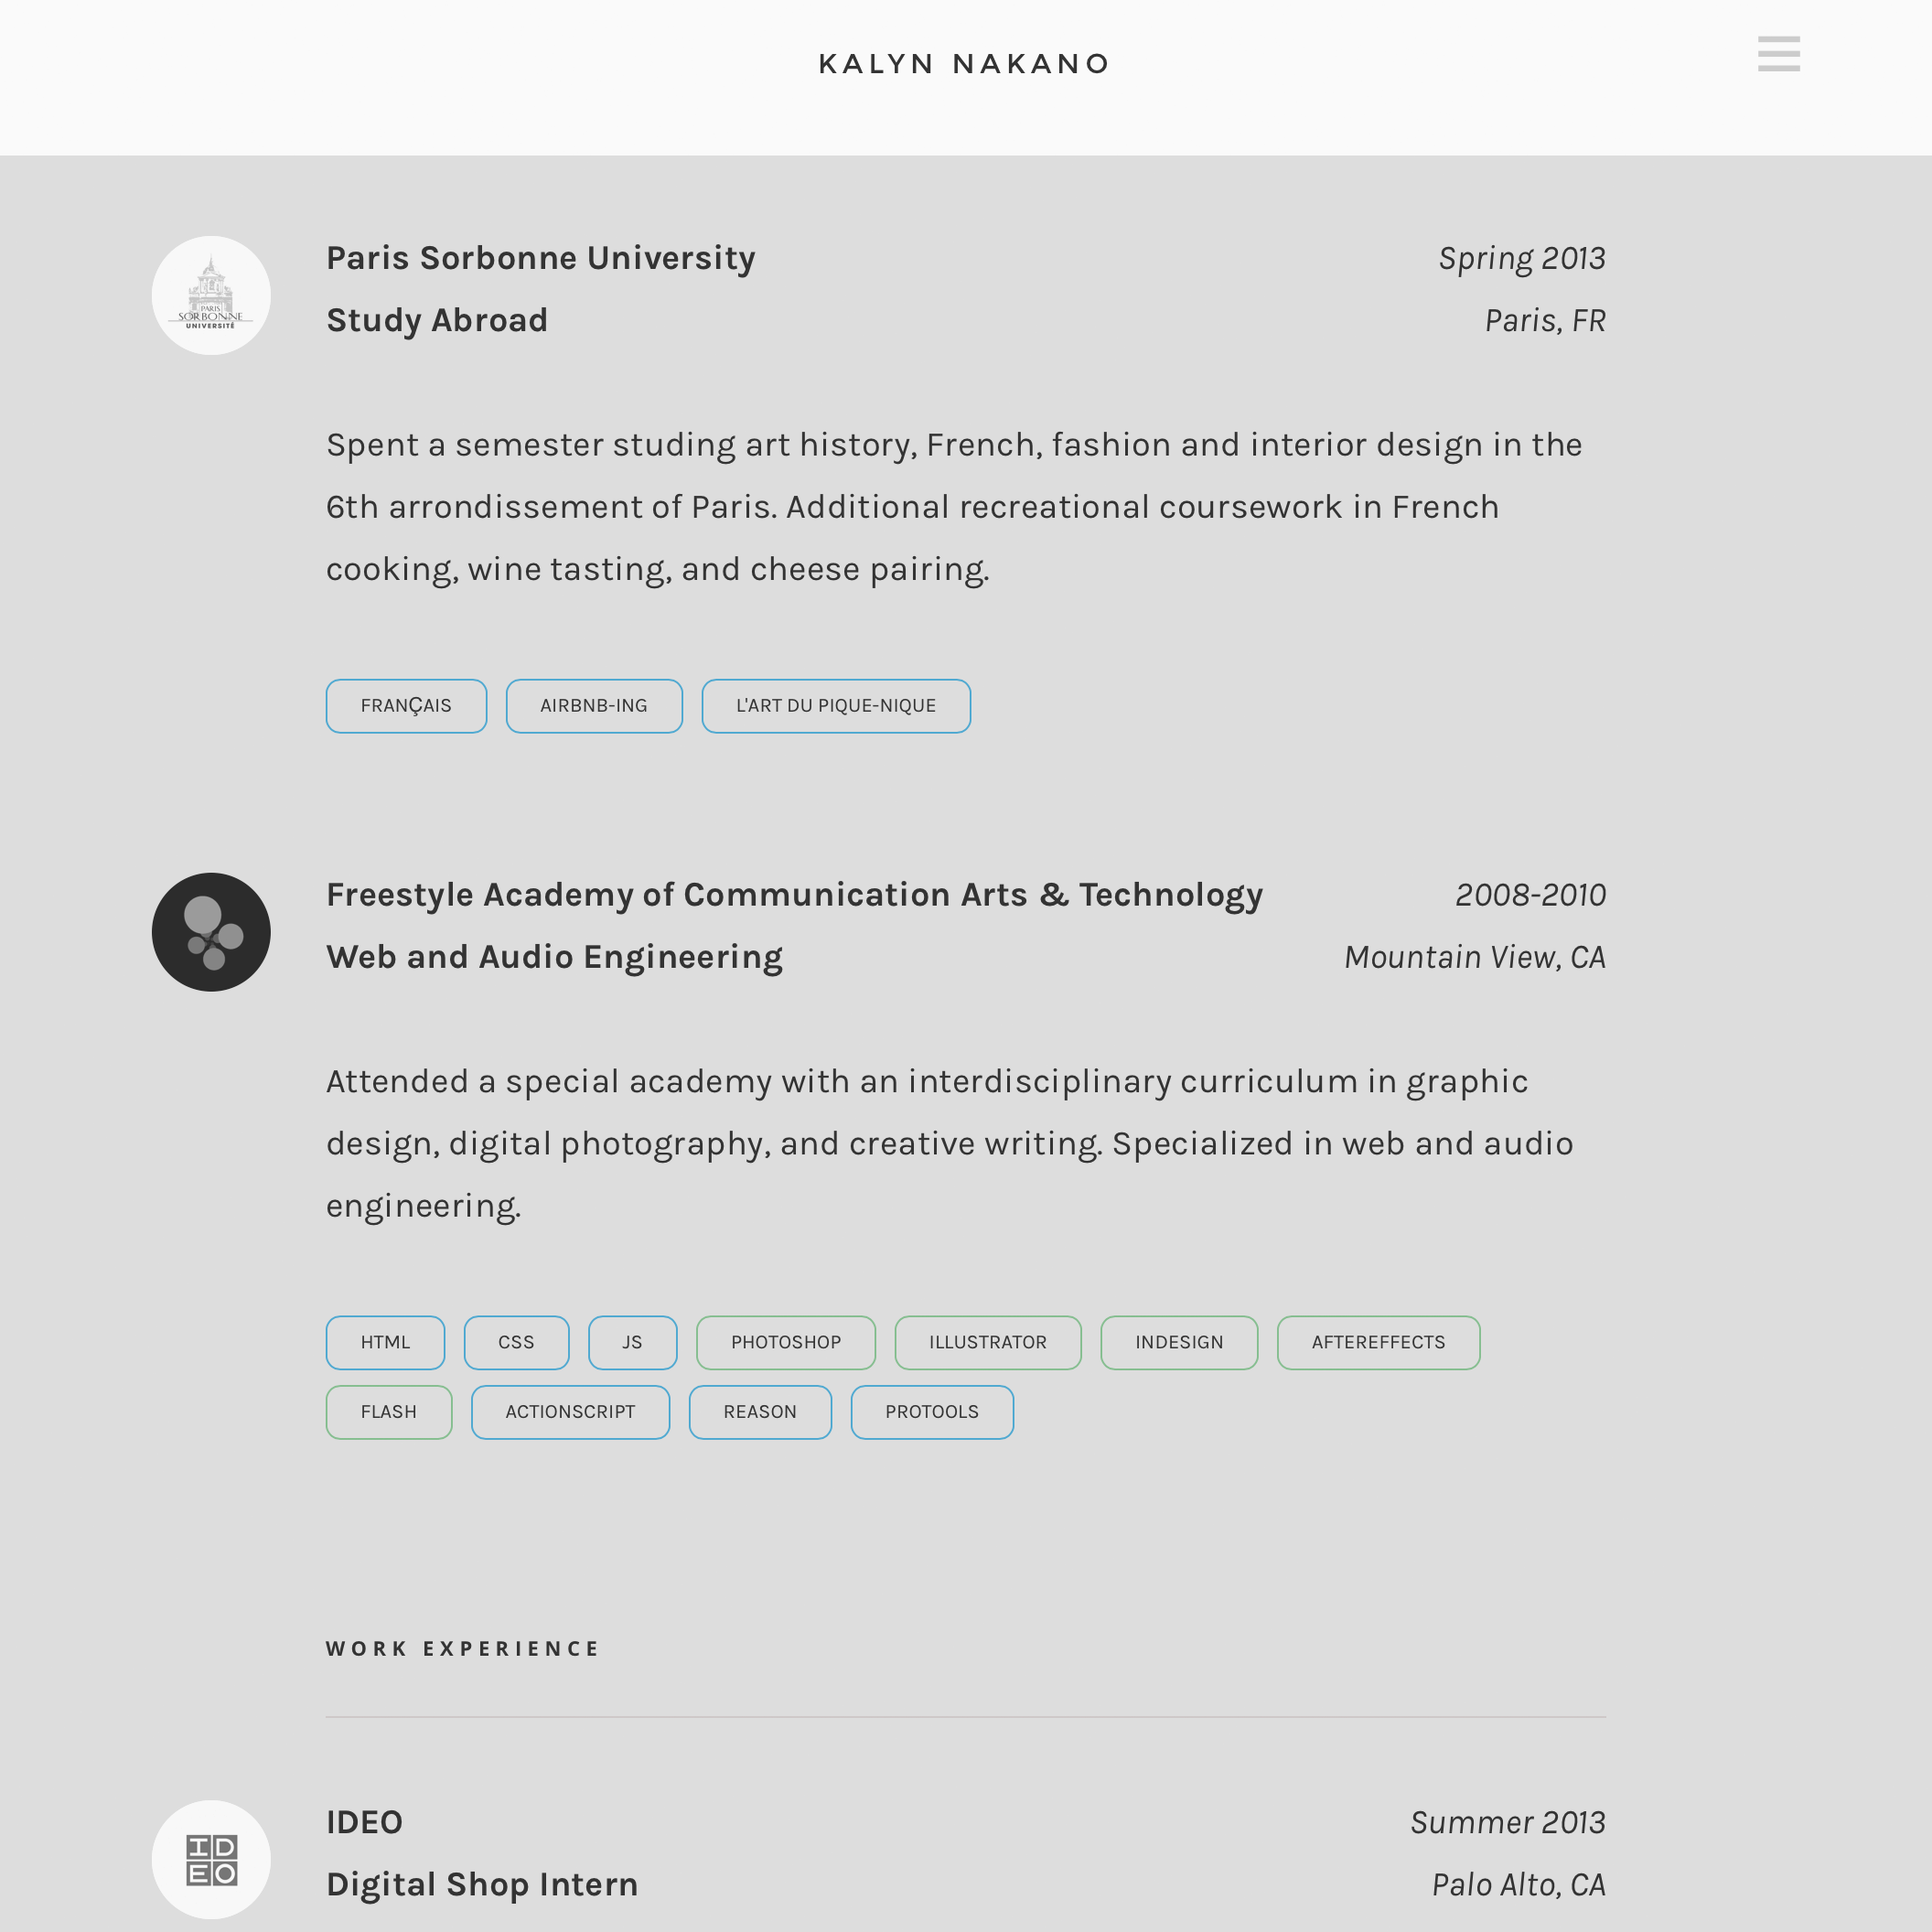Click the Work Experience section heading
Image resolution: width=1932 pixels, height=1932 pixels.
pos(462,1649)
